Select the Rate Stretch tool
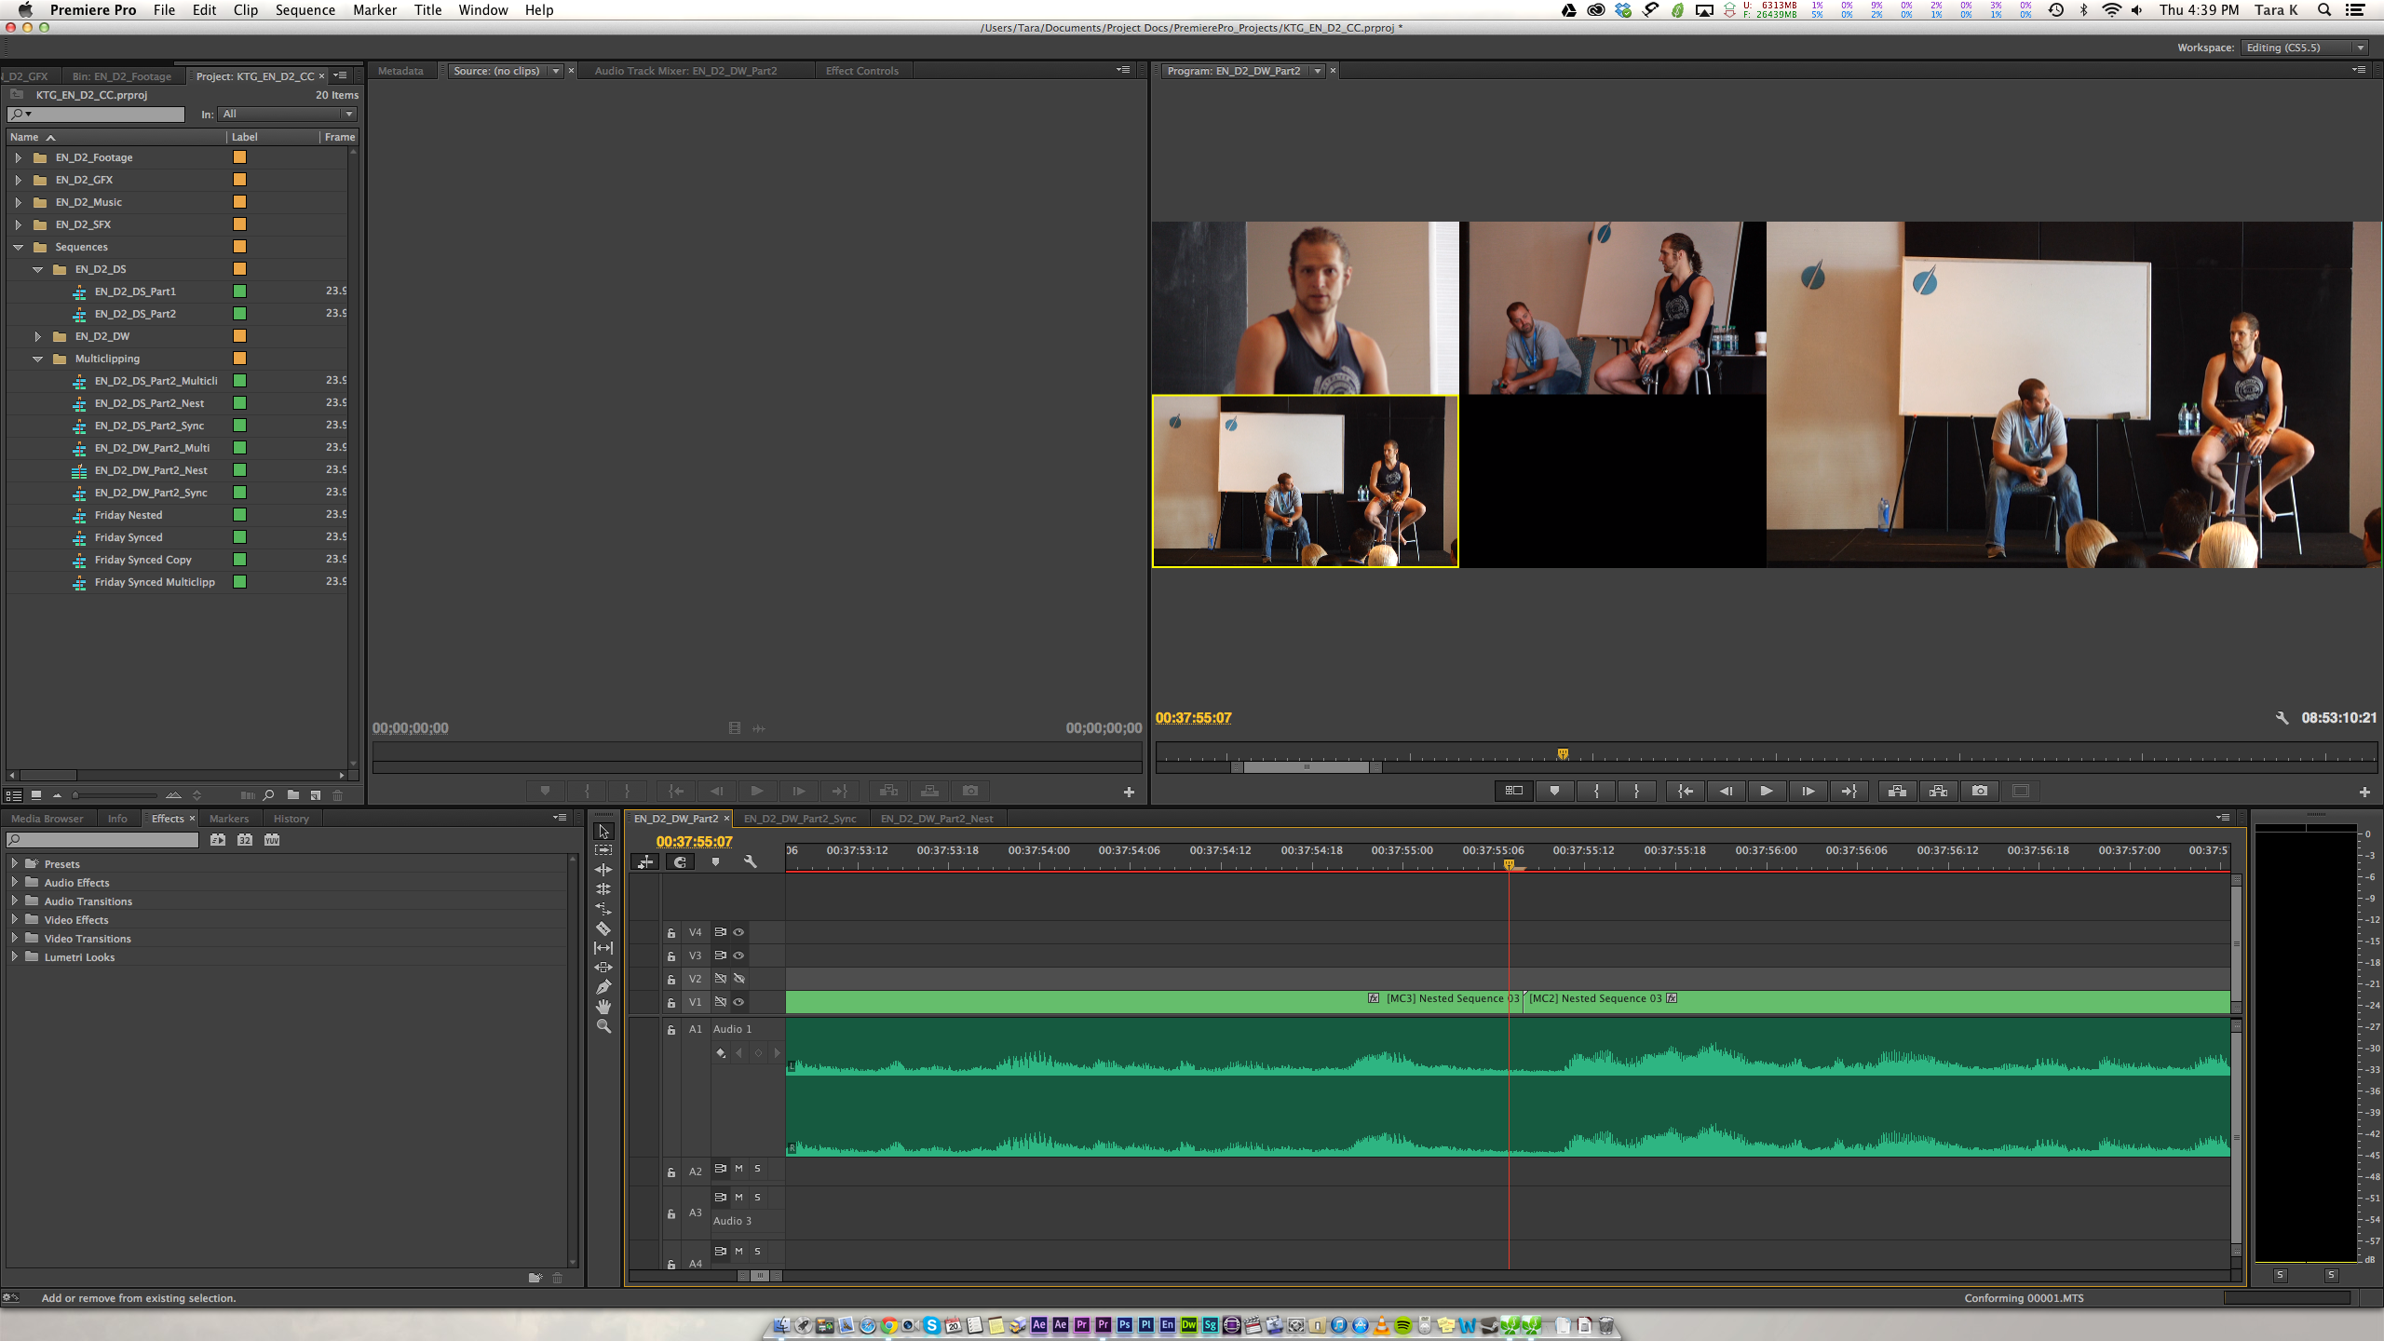The width and height of the screenshot is (2384, 1341). pyautogui.click(x=603, y=909)
